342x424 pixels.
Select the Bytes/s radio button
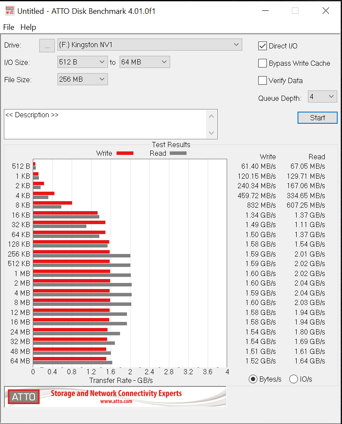(x=253, y=379)
